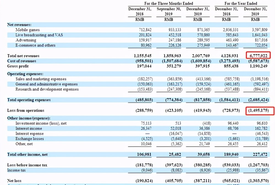Select investment income value 75,113

click(146, 124)
